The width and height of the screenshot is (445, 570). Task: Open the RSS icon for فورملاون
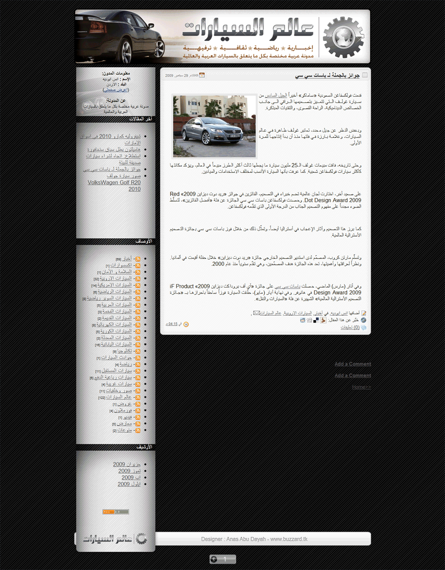tap(138, 411)
